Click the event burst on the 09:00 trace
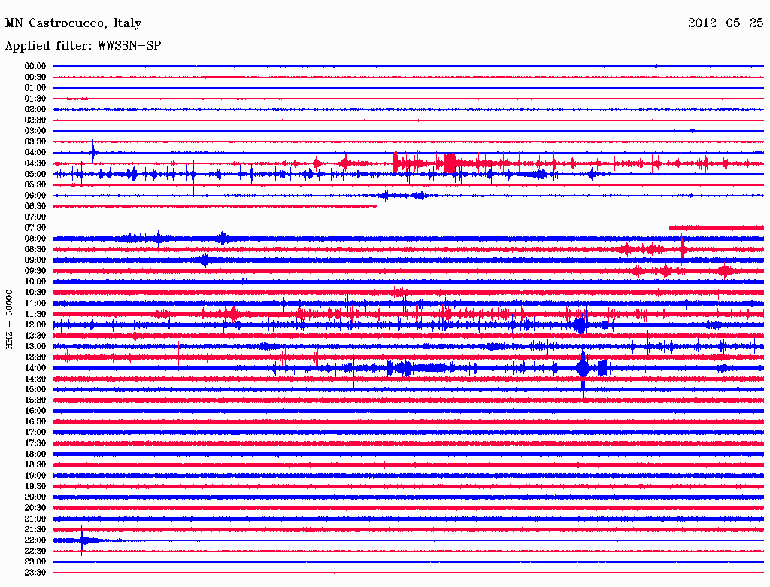Screen dimensions: 770x587 205,260
